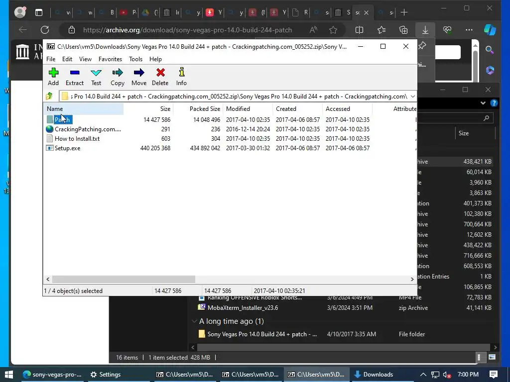This screenshot has width=510, height=382.
Task: Select the Setup.exe file row
Action: tap(230, 148)
